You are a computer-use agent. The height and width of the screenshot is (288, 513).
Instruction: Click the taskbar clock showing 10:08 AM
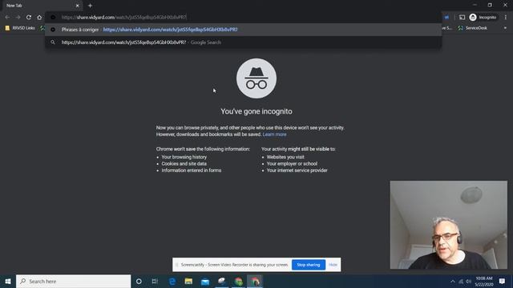[x=484, y=282]
